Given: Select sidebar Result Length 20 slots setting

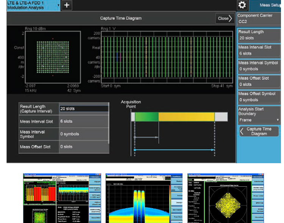Looking at the screenshot, I should [259, 35].
